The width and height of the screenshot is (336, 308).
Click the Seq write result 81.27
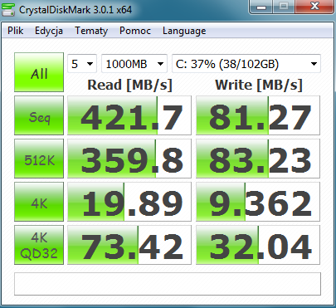click(258, 115)
